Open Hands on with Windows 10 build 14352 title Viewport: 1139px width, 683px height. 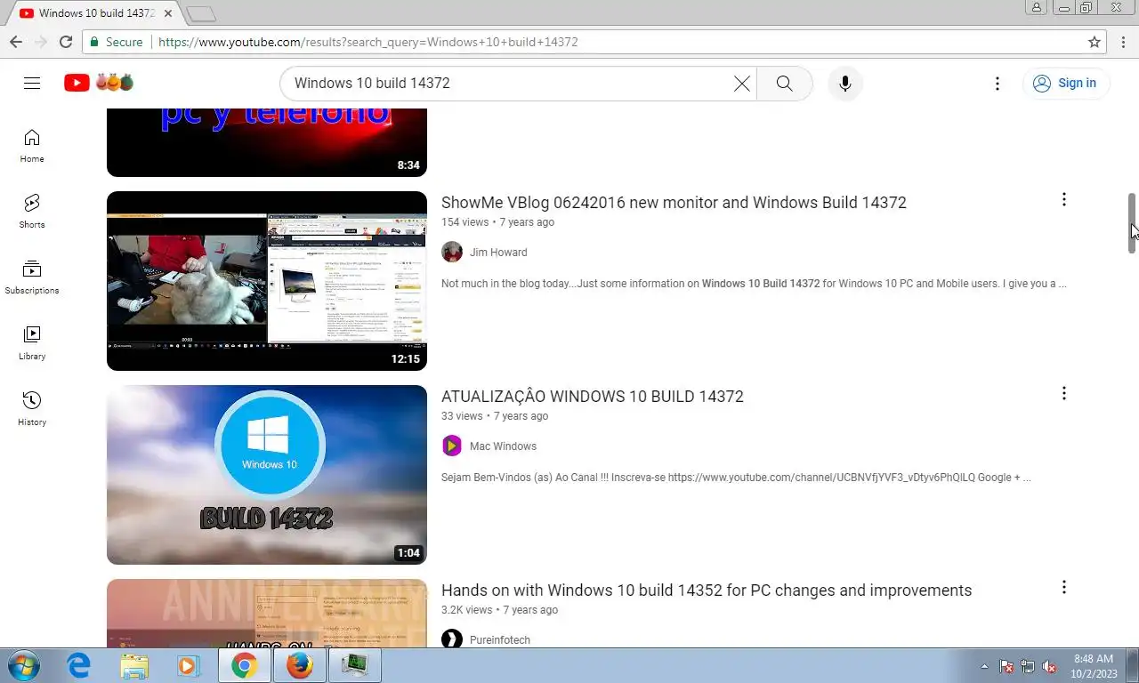click(707, 591)
